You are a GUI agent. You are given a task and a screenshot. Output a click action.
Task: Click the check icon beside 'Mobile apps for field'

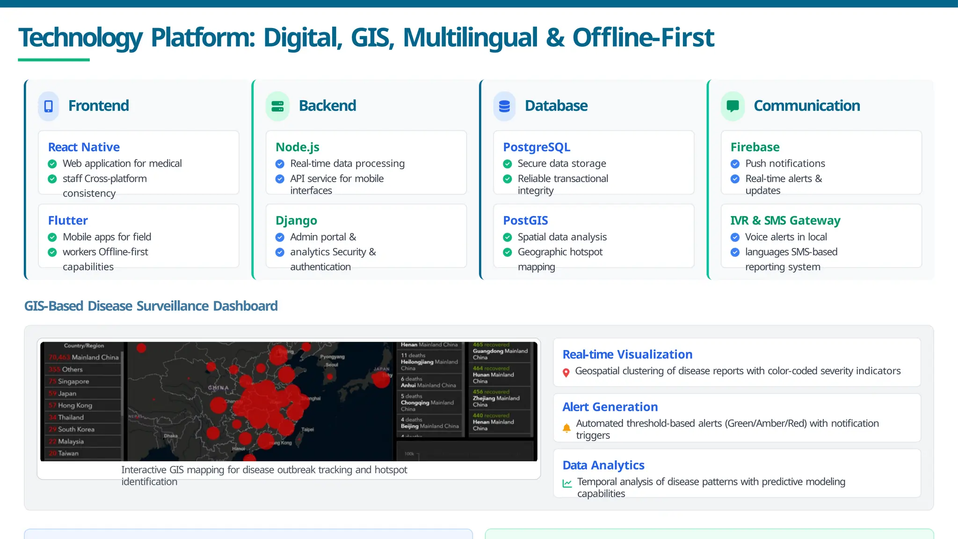coord(52,238)
